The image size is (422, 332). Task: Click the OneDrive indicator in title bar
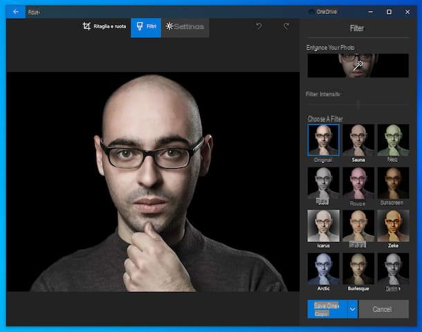pyautogui.click(x=322, y=12)
